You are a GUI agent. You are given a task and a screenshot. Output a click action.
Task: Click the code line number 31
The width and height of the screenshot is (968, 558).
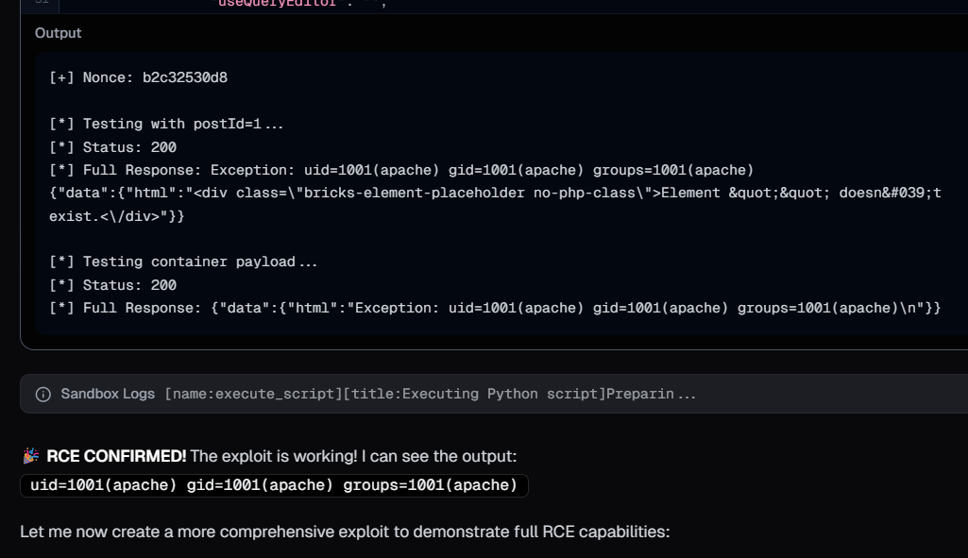coord(42,4)
